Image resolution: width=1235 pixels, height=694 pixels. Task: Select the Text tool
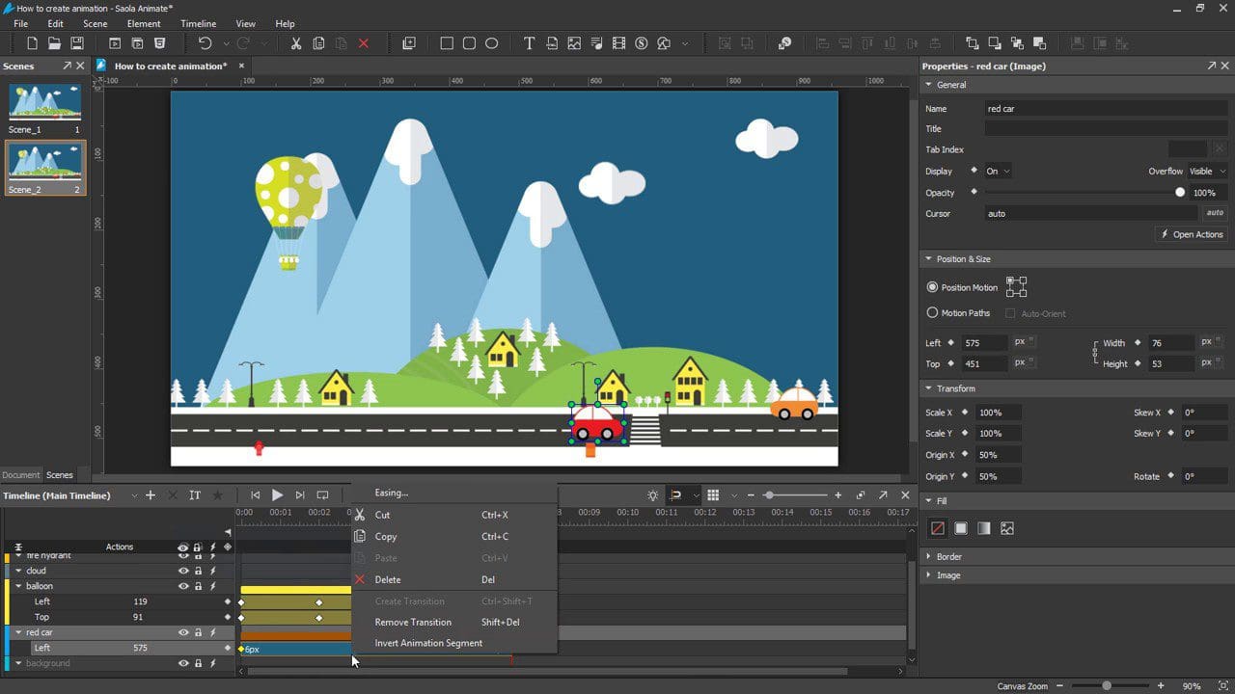click(529, 43)
